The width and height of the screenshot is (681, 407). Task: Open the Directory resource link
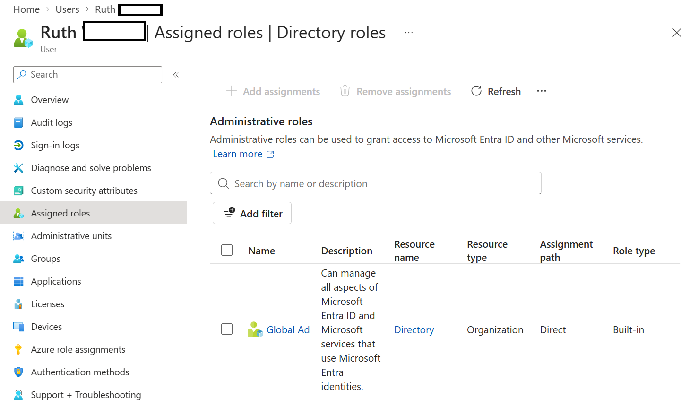point(414,329)
